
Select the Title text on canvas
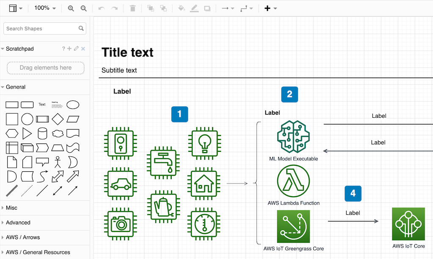127,52
